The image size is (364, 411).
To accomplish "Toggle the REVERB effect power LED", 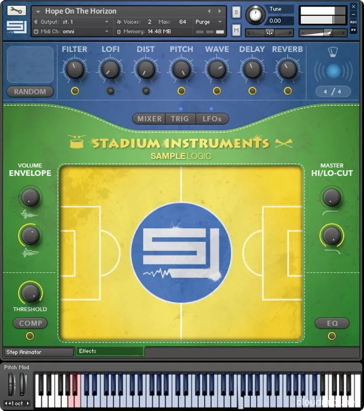I will coord(288,91).
